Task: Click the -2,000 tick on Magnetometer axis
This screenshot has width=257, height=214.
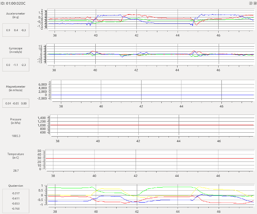Action: click(42, 98)
